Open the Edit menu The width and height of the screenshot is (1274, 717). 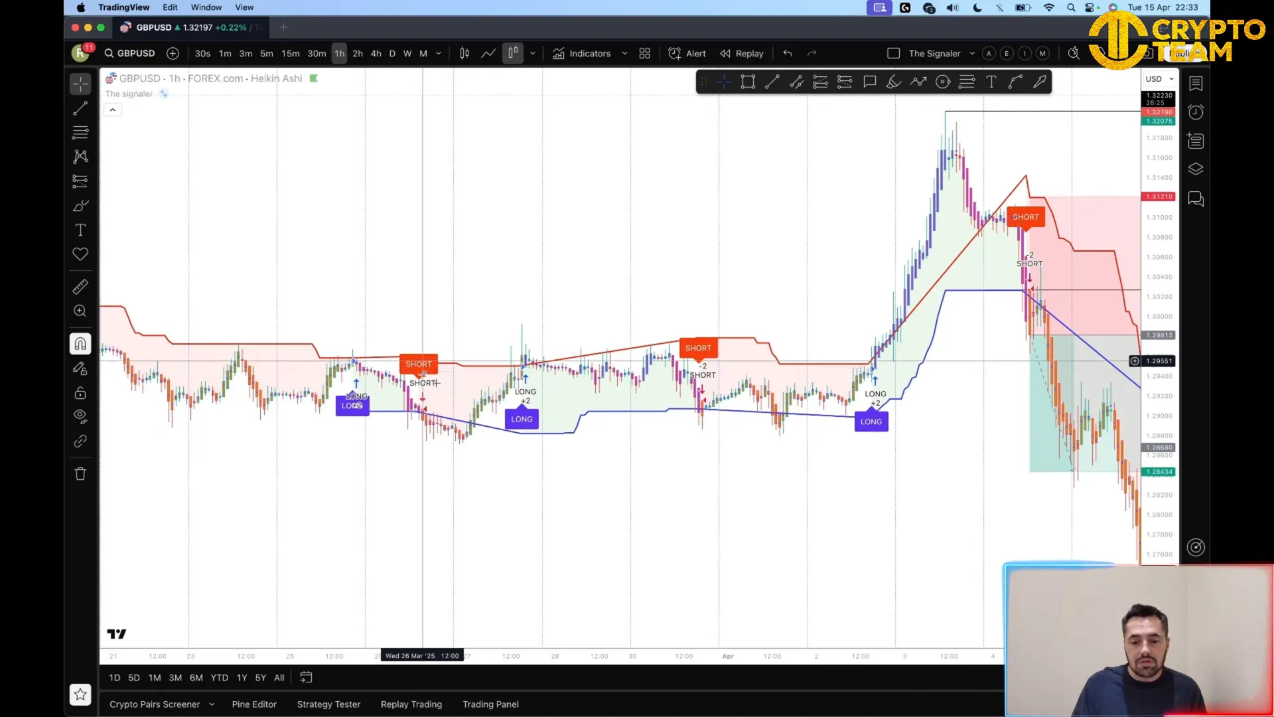(170, 7)
